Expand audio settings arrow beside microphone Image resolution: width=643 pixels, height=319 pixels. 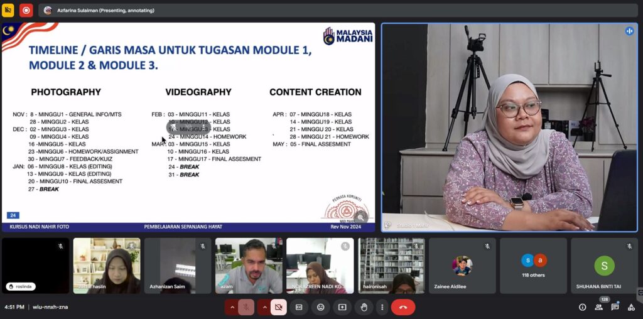(x=232, y=307)
